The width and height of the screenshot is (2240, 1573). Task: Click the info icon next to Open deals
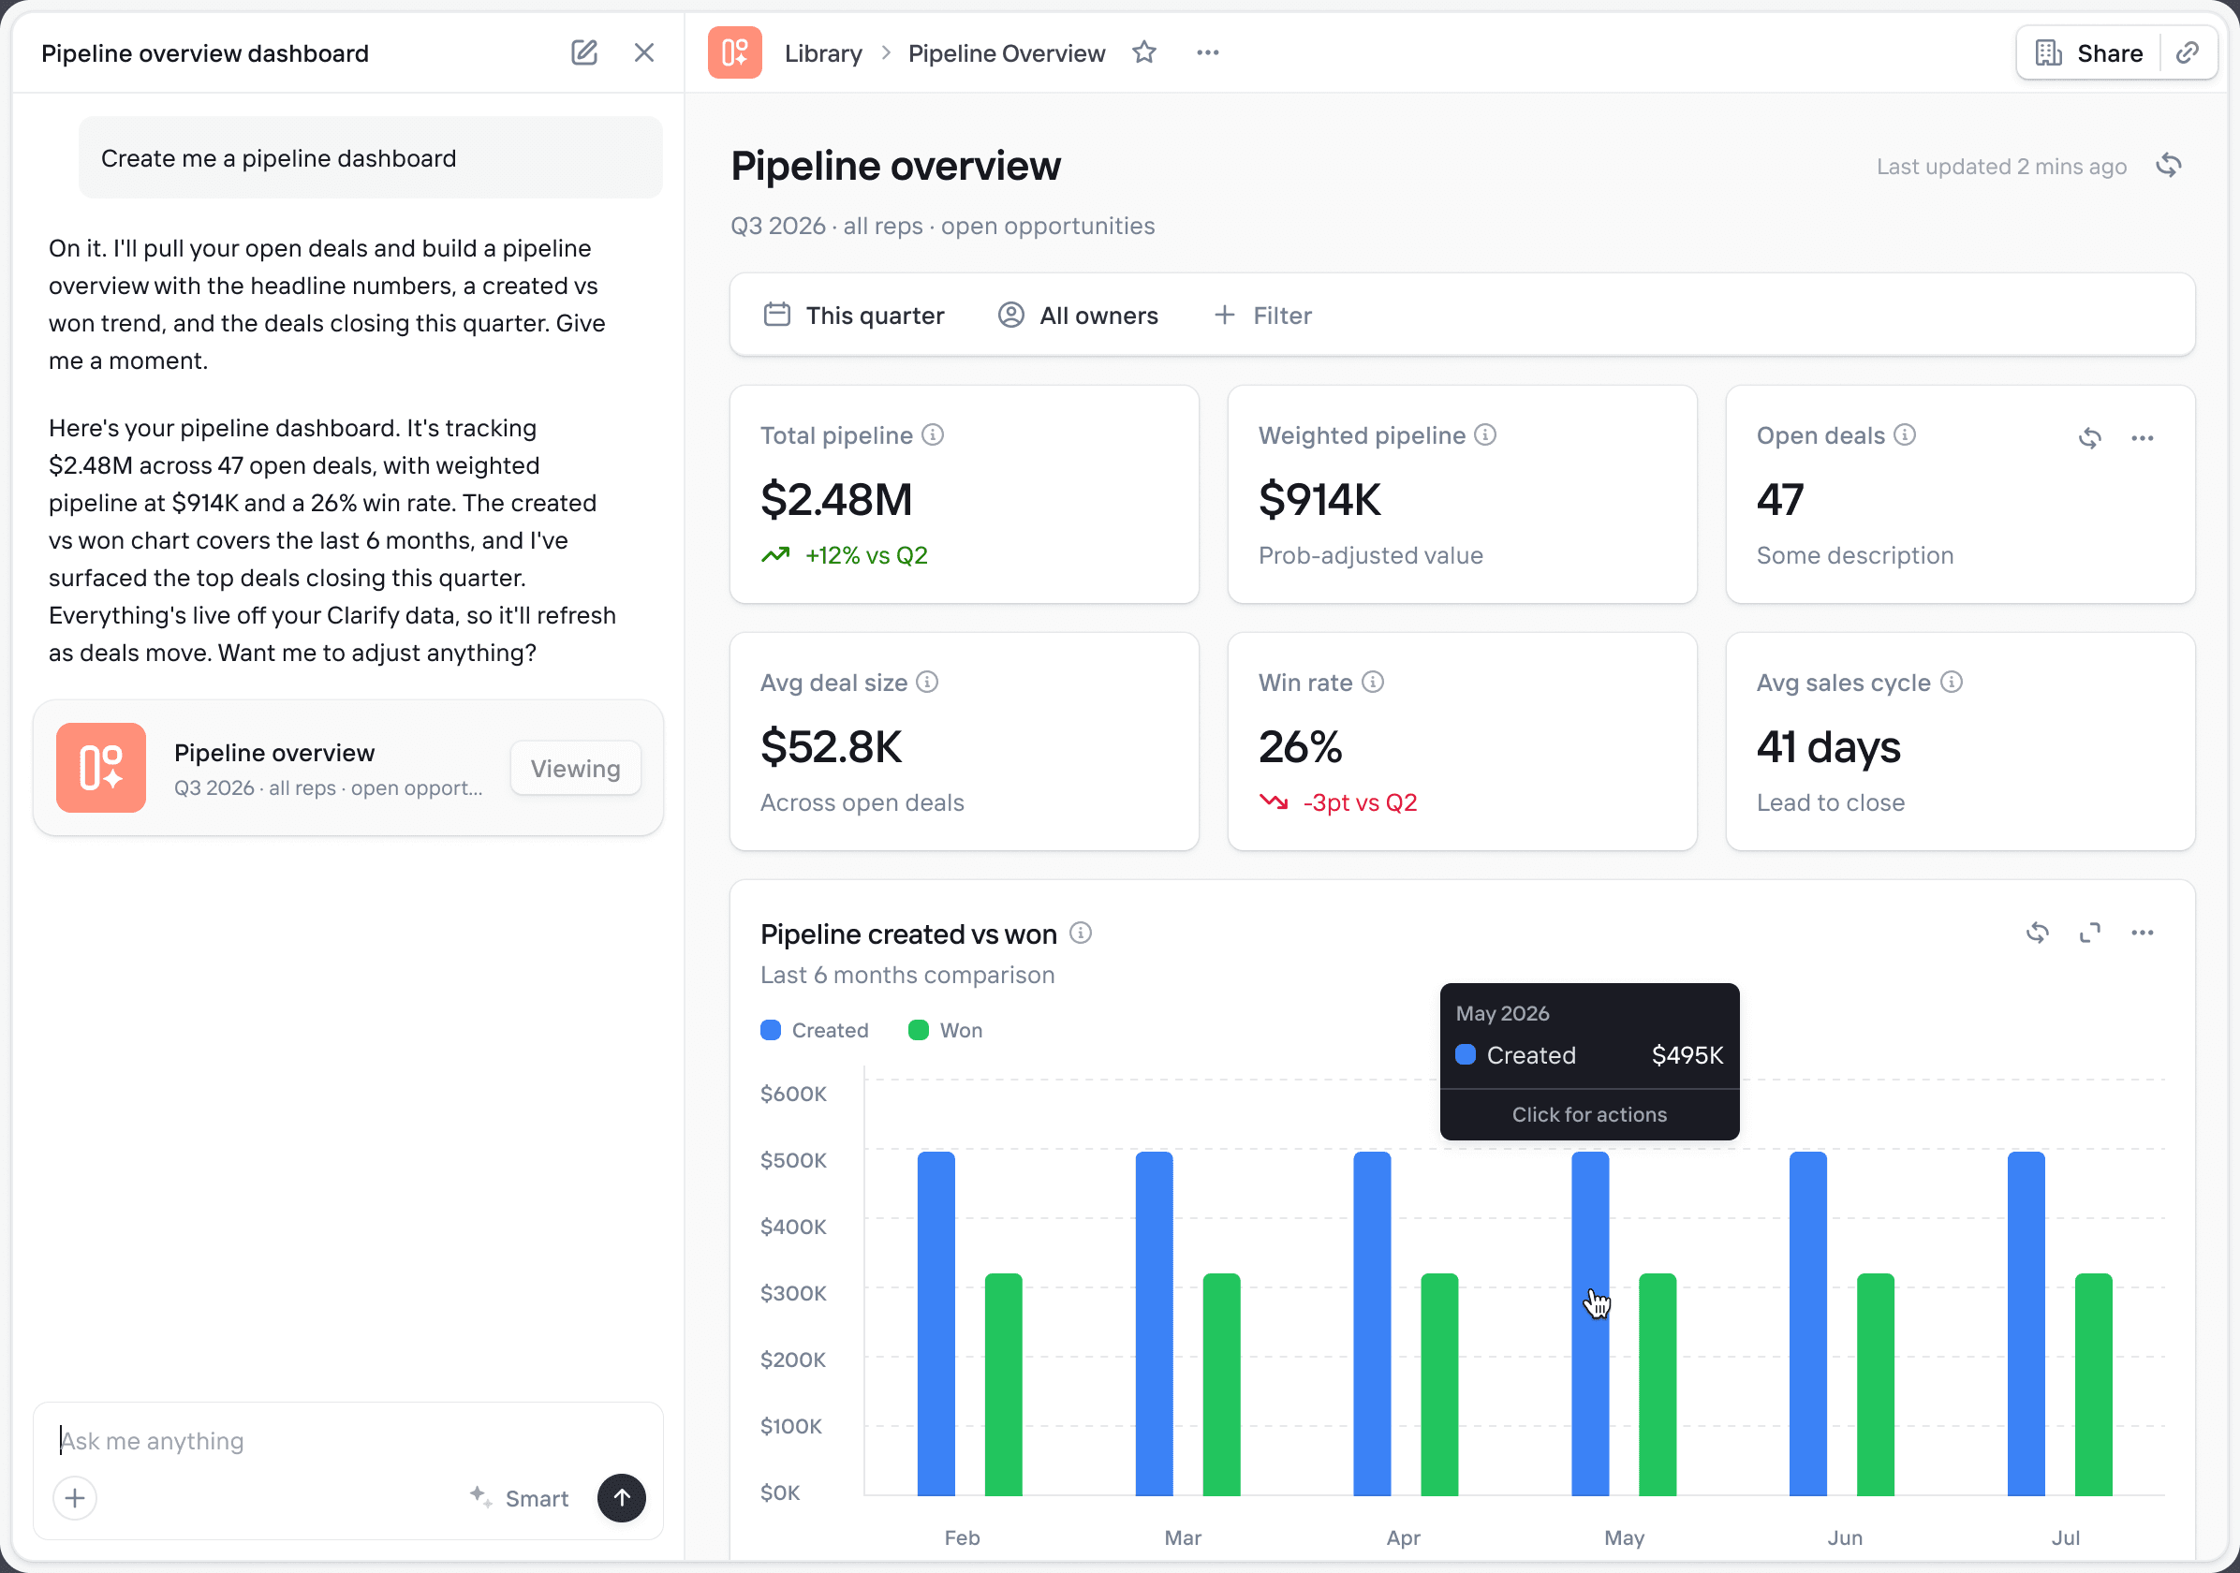pos(1905,435)
